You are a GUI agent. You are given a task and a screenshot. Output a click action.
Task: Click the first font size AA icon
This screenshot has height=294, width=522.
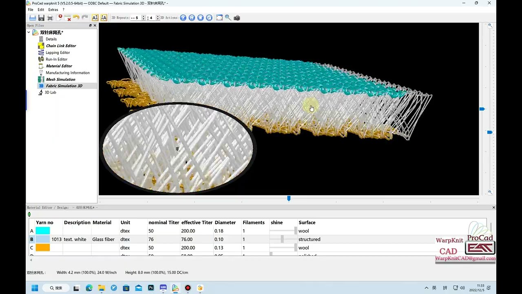click(x=95, y=18)
